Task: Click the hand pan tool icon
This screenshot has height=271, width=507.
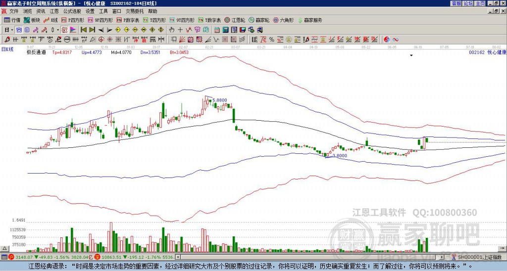Action: coord(172,30)
